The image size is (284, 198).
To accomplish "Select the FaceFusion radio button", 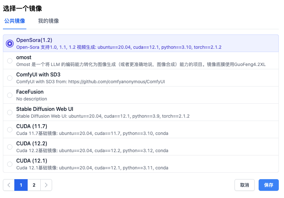I will pyautogui.click(x=9, y=95).
